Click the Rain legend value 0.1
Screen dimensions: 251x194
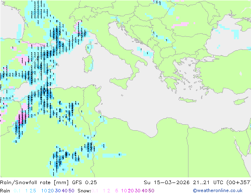17,191
